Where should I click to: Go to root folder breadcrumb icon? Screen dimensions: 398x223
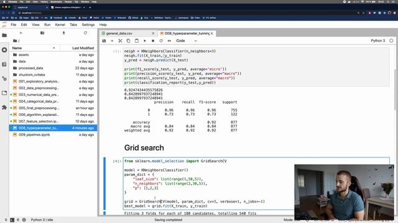15,41
